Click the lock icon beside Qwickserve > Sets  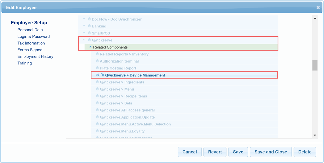point(97,103)
